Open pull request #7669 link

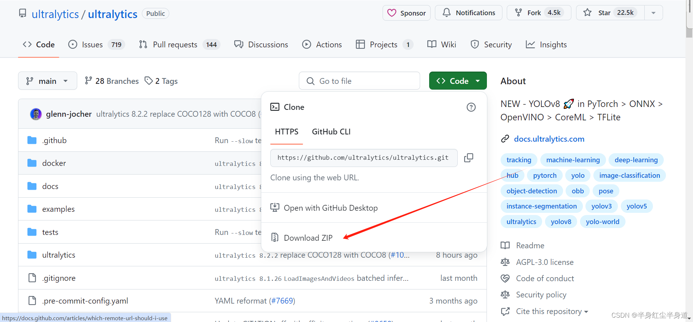coord(282,301)
